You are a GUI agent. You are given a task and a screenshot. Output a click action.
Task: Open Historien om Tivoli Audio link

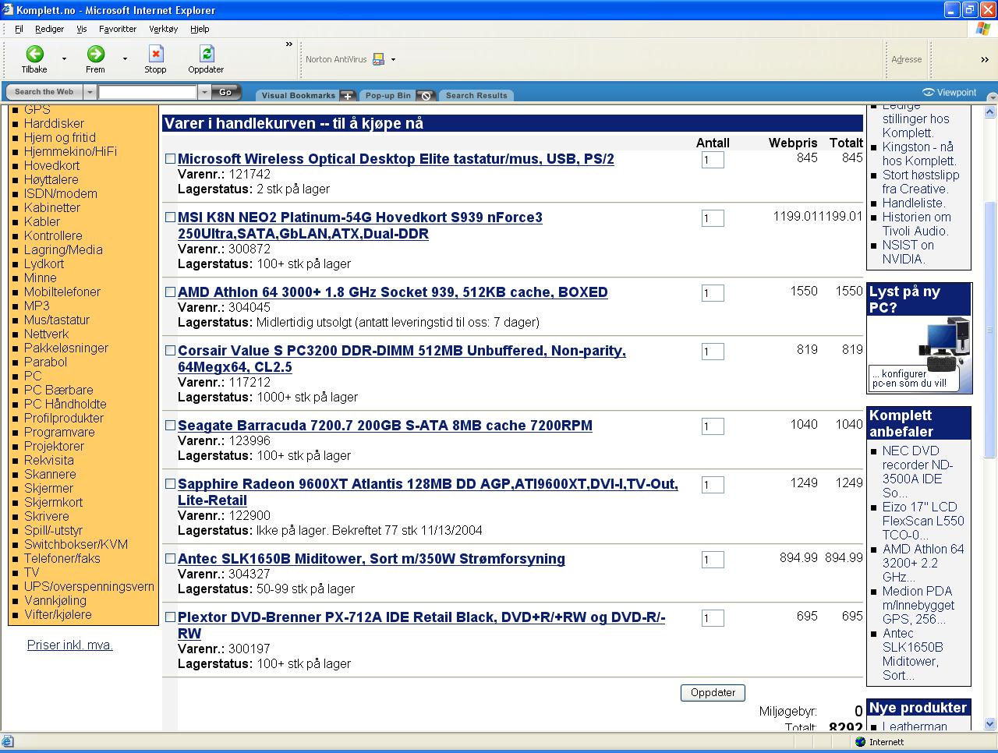point(917,224)
